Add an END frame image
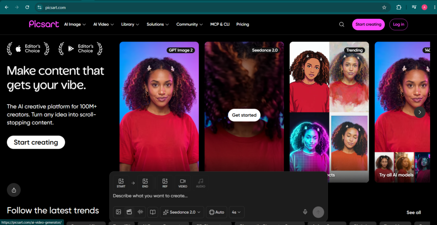The height and width of the screenshot is (225, 437). pyautogui.click(x=145, y=183)
